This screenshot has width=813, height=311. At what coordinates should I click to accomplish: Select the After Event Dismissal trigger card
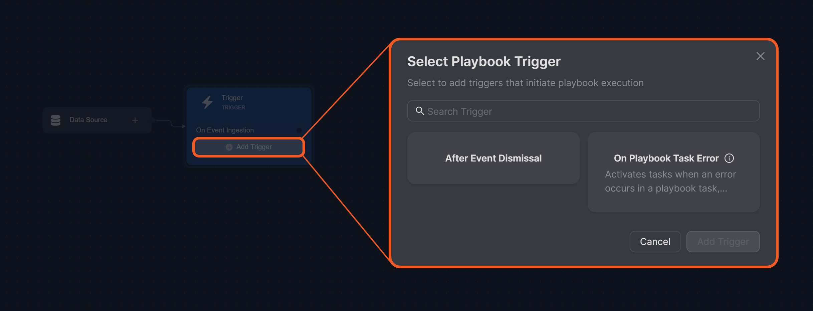point(493,158)
